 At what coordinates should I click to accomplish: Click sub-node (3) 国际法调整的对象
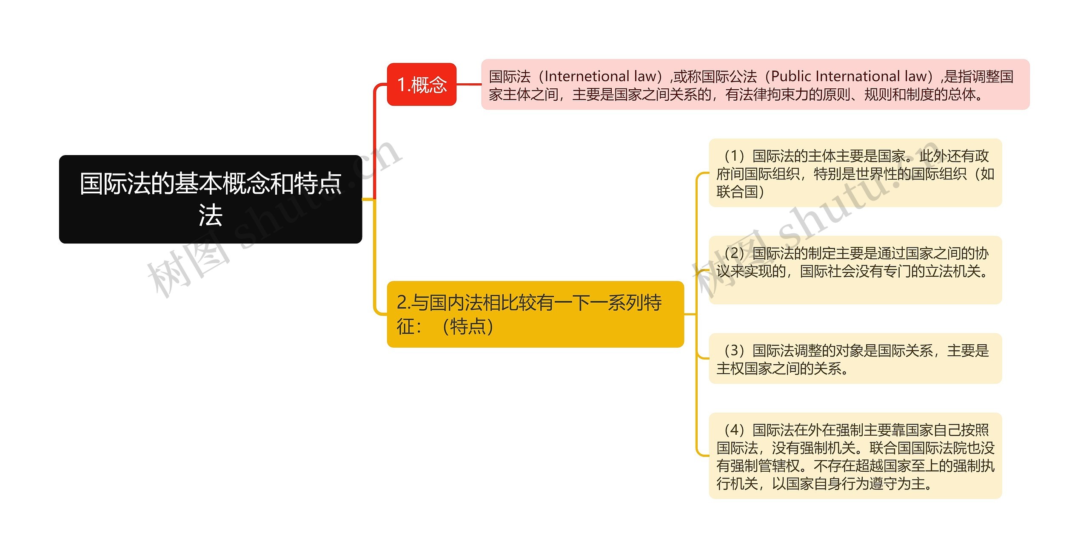[855, 358]
